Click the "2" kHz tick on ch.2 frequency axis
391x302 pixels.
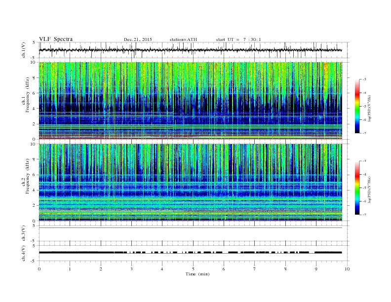coord(34,206)
